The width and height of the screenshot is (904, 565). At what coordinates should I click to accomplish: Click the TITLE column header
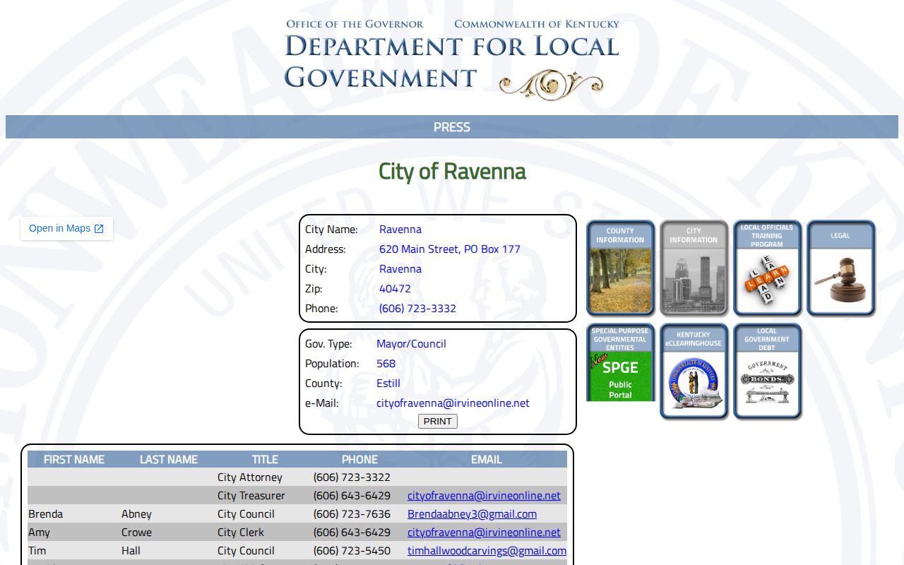(265, 460)
